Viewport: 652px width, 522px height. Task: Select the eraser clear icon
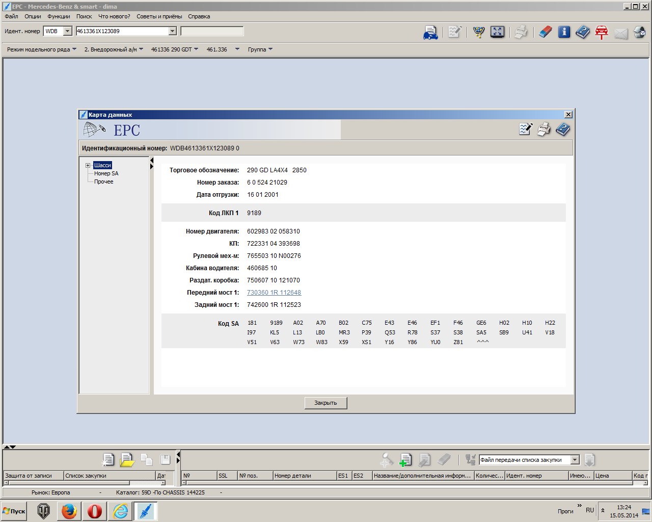click(545, 32)
